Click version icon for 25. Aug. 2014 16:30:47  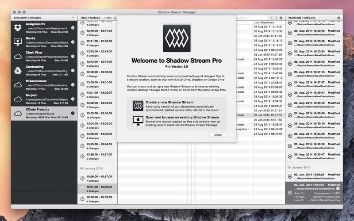[290, 156]
